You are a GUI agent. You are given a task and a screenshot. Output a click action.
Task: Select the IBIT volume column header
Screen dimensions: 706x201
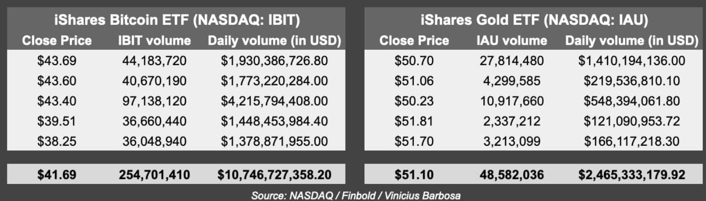(x=155, y=41)
